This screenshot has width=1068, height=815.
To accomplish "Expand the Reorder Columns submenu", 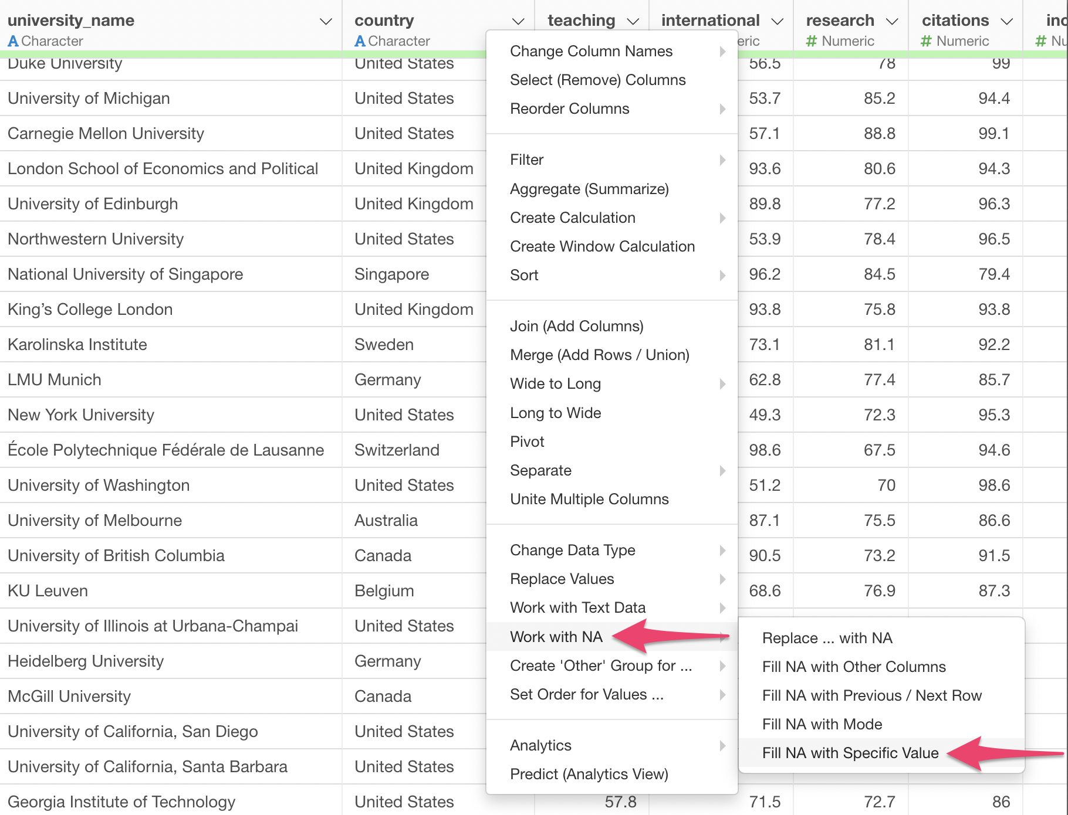I will [612, 108].
